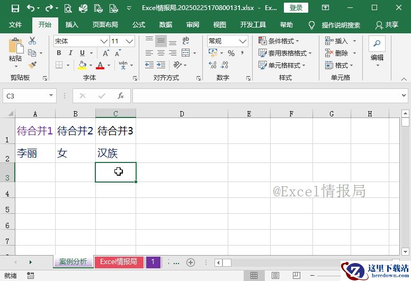Open the Name Box dropdown arrow
Image resolution: width=411 pixels, height=281 pixels.
coord(51,96)
